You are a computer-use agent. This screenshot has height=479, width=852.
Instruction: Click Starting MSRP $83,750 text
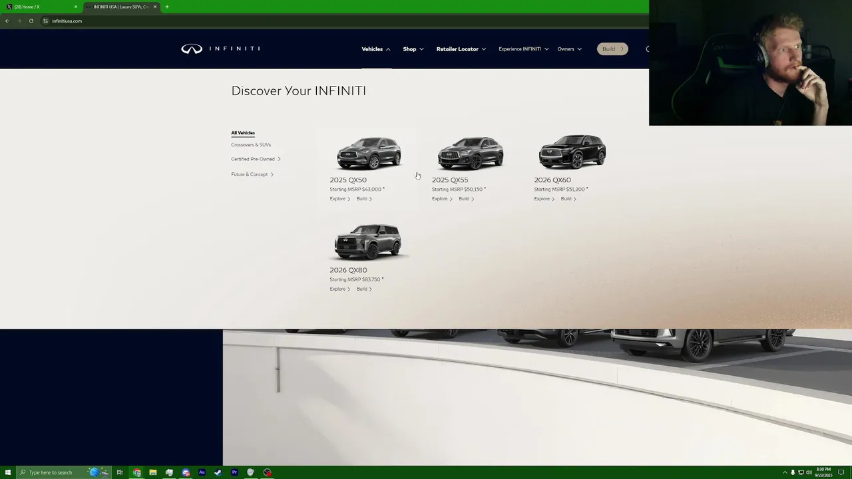click(x=357, y=279)
